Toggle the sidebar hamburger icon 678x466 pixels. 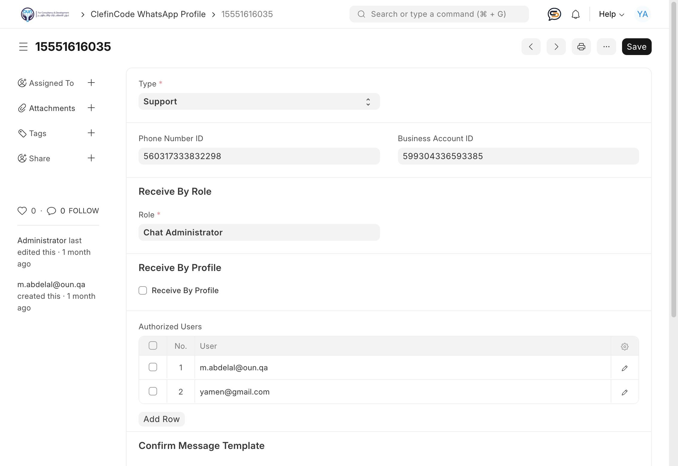(x=23, y=47)
